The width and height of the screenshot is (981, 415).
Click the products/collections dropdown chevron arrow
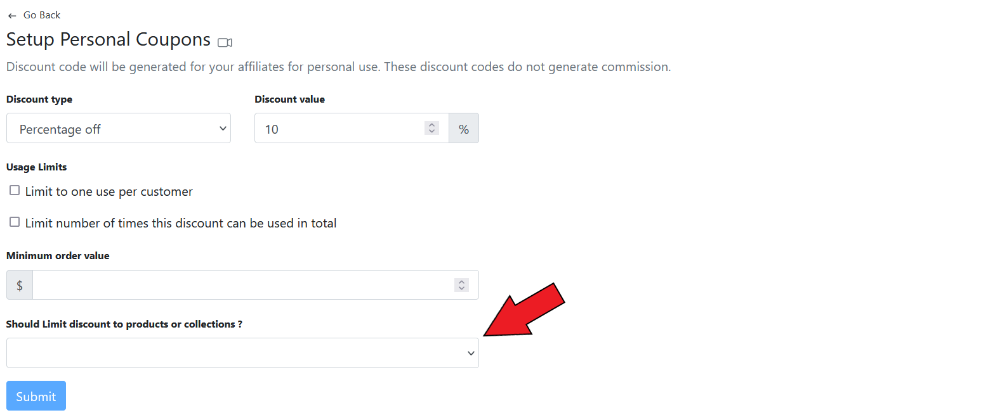(x=471, y=354)
